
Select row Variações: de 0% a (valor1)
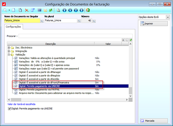click(x=41, y=62)
